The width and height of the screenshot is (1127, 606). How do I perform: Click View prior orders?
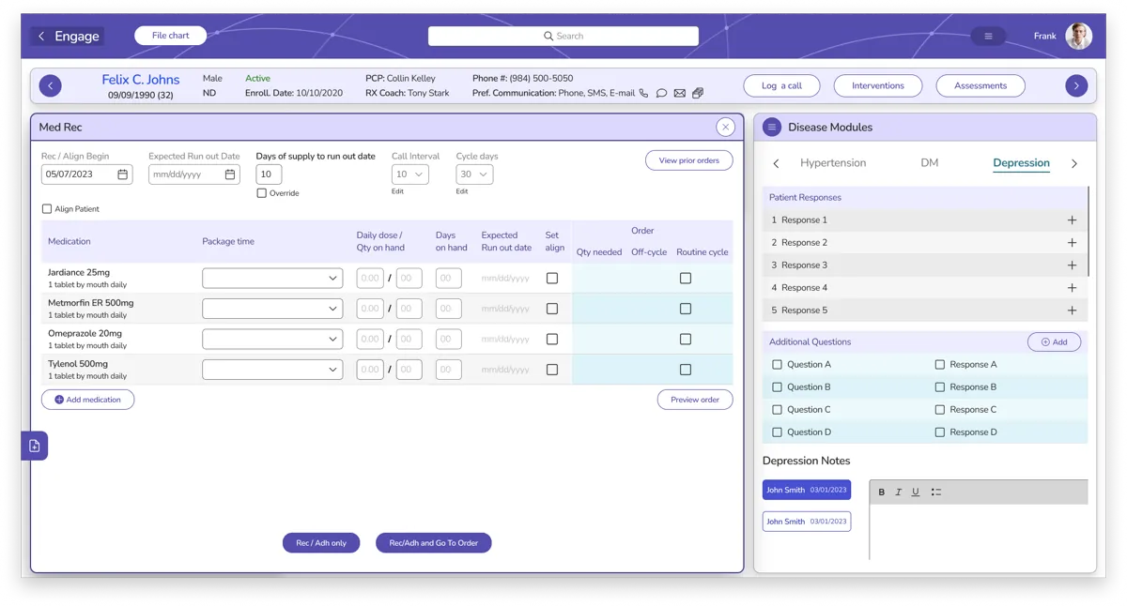coord(689,160)
